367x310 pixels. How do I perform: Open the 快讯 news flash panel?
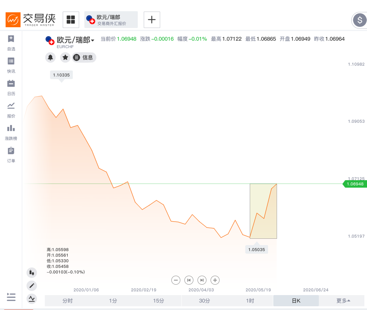pyautogui.click(x=11, y=62)
